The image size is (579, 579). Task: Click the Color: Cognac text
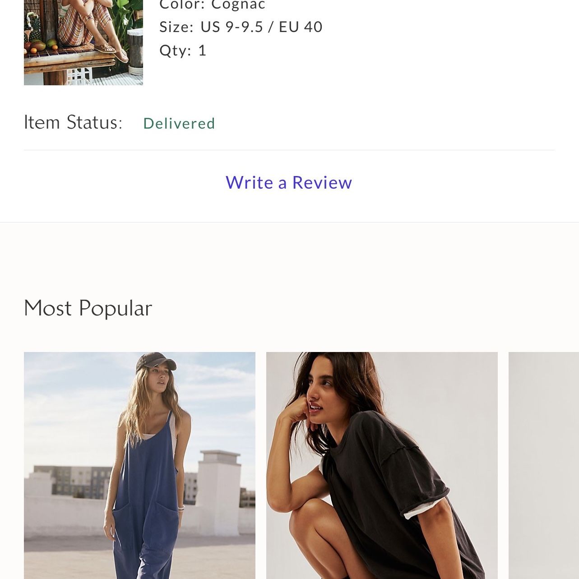(x=213, y=5)
